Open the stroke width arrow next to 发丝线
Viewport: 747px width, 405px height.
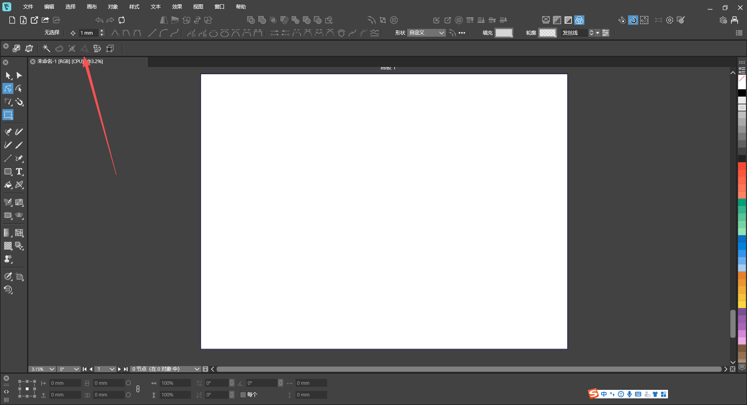598,33
